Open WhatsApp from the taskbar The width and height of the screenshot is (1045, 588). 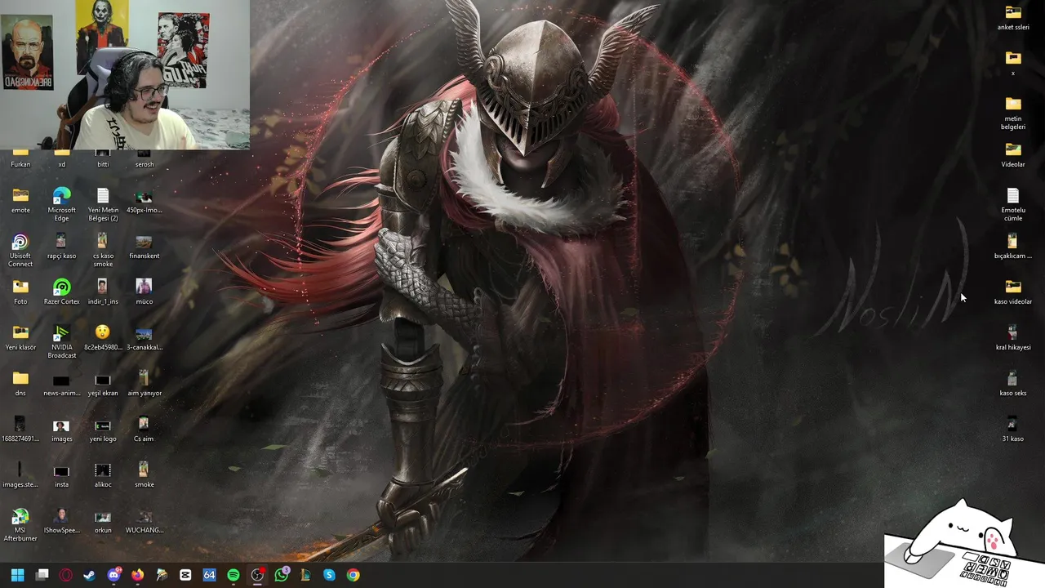[282, 575]
